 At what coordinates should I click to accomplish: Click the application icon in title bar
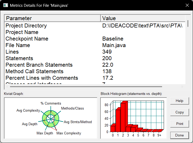(x=5, y=5)
